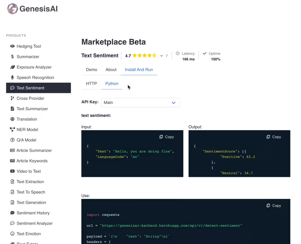Copy the Use Python code
The image size is (301, 244).
coord(274,206)
